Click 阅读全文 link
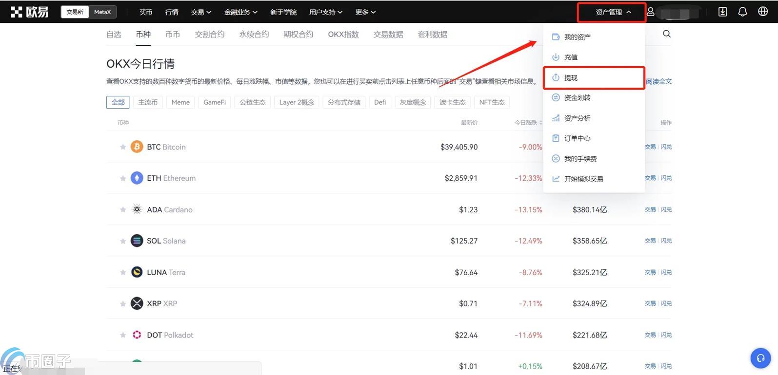Screen dimensions: 778x375 (x=658, y=81)
